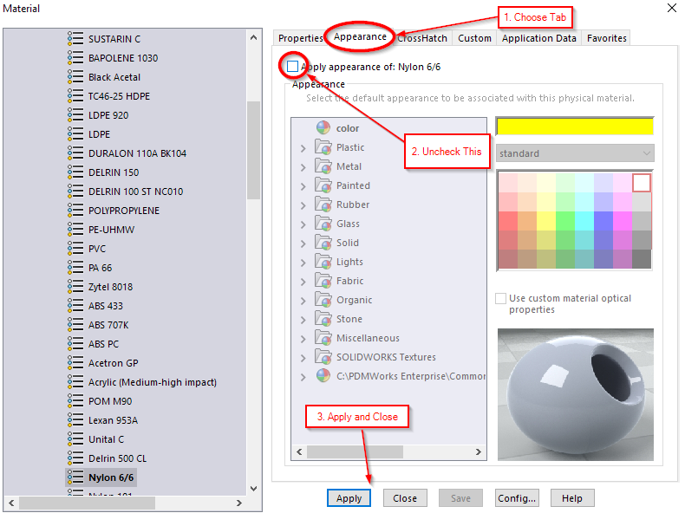Enable Use custom material optical properties
This screenshot has width=685, height=513.
[x=500, y=298]
